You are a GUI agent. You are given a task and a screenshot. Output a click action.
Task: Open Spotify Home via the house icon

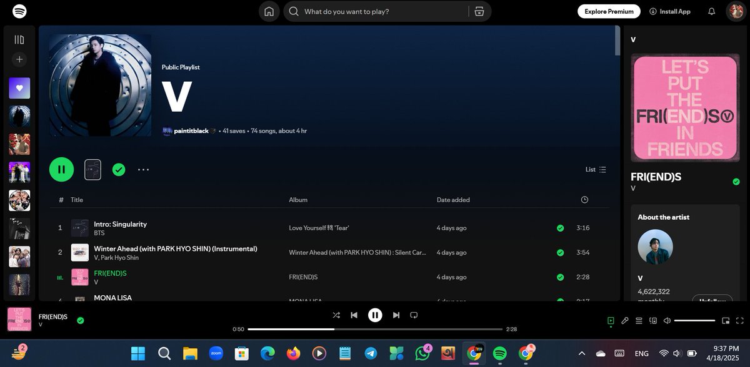pos(269,11)
